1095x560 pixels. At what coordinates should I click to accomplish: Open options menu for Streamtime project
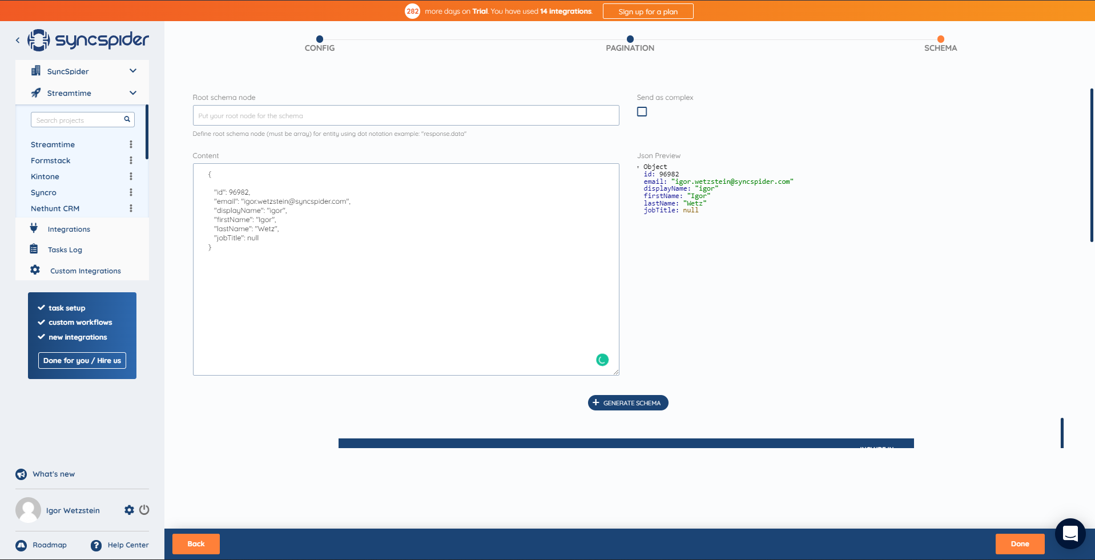point(131,144)
